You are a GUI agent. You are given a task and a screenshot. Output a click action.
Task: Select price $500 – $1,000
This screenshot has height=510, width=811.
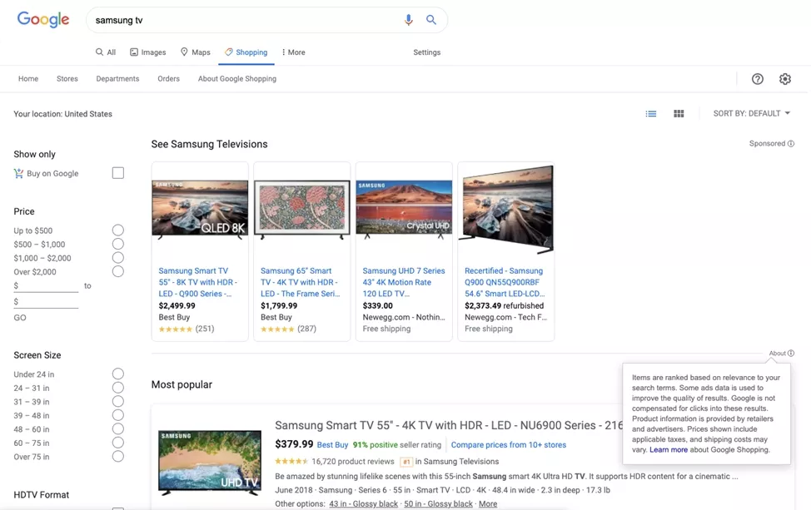point(118,244)
